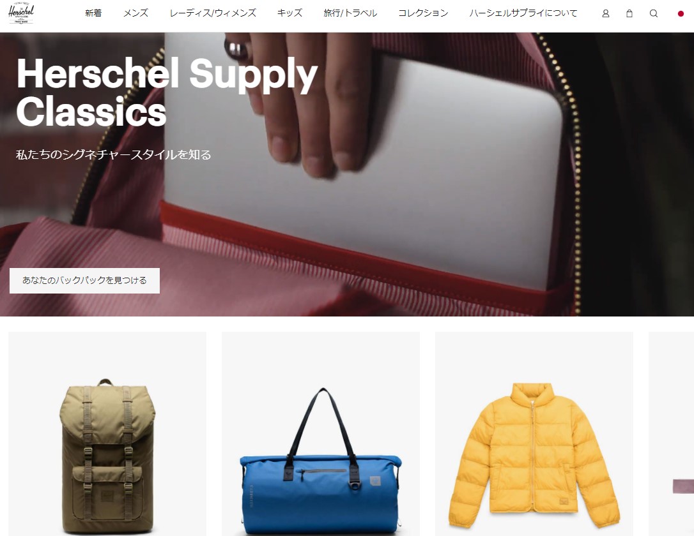Select the yellow puffer jacket thumbnail
Screen dimensions: 694x536
(534, 434)
